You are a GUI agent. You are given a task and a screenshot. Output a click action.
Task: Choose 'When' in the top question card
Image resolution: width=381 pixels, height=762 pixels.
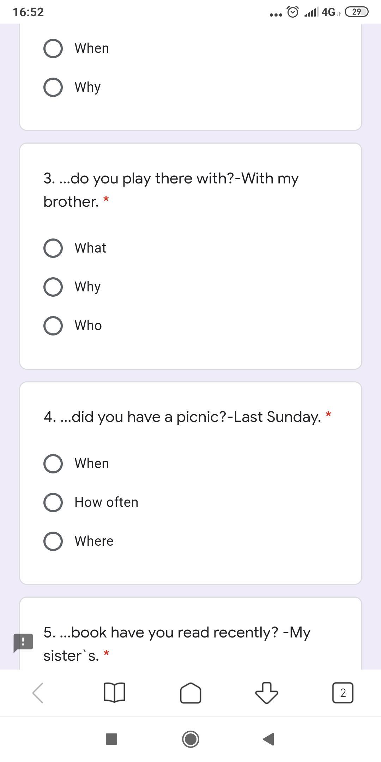(x=76, y=48)
